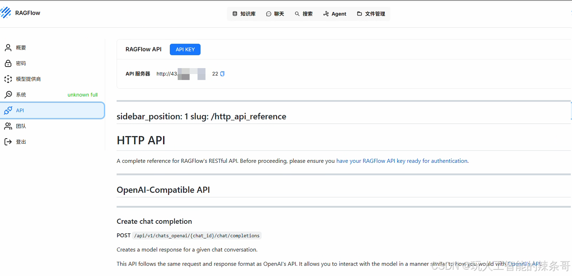The width and height of the screenshot is (572, 276).
Task: Switch to the 聊天 chat tab
Action: (x=275, y=14)
